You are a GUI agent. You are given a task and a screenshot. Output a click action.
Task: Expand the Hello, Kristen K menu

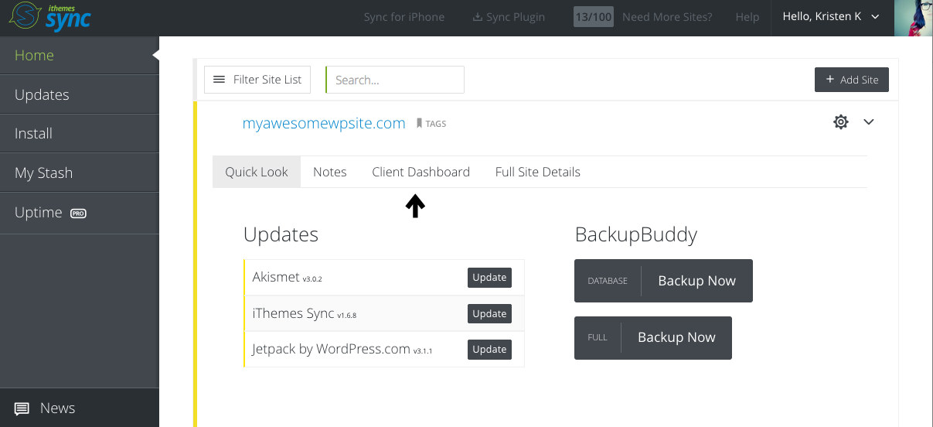click(x=832, y=16)
